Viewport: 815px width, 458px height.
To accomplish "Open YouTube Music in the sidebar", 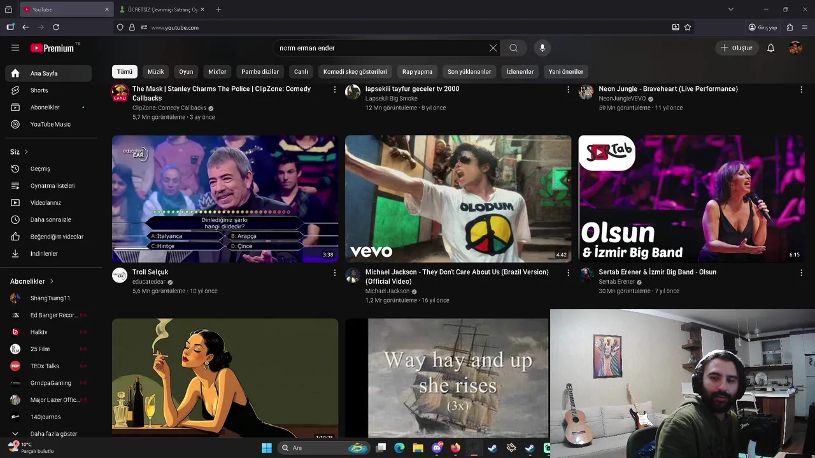I will (x=48, y=124).
